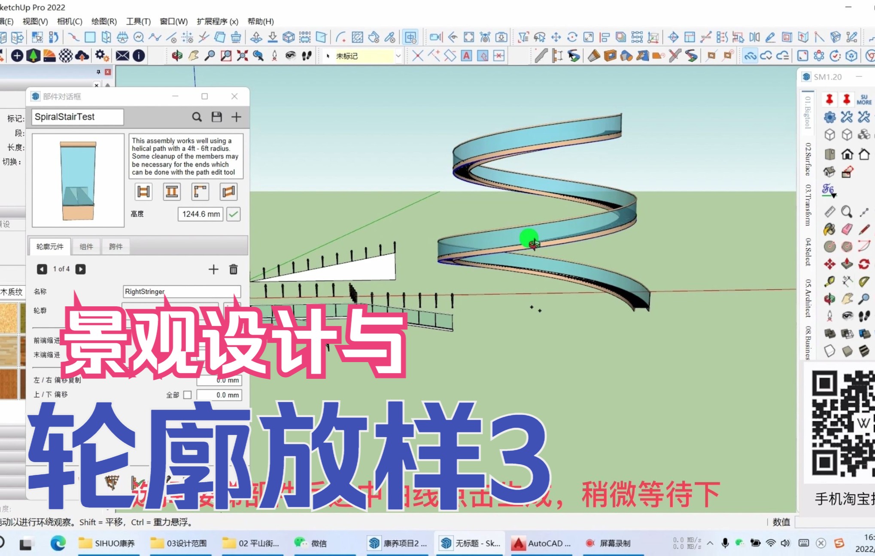
Task: Switch to 跨件 tab in component dialog
Action: point(116,245)
